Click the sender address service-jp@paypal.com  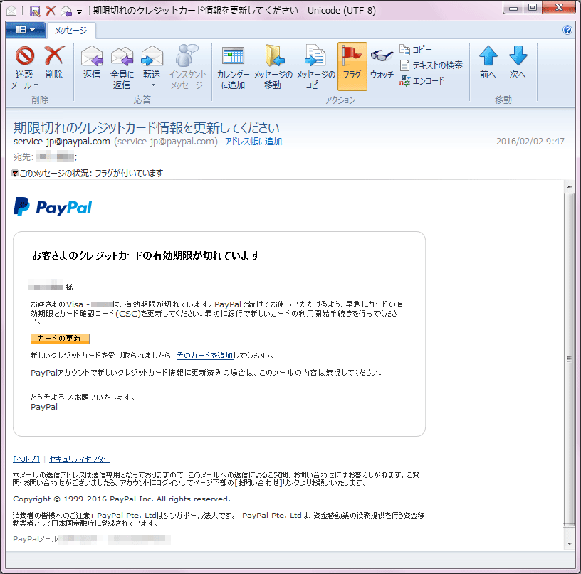(x=62, y=142)
